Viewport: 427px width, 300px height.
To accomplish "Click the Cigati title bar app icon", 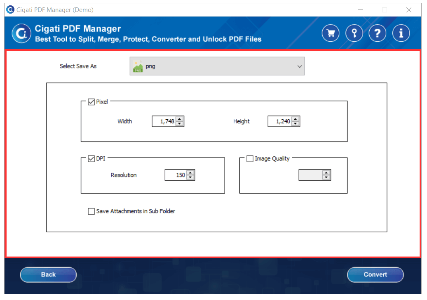I will [10, 10].
